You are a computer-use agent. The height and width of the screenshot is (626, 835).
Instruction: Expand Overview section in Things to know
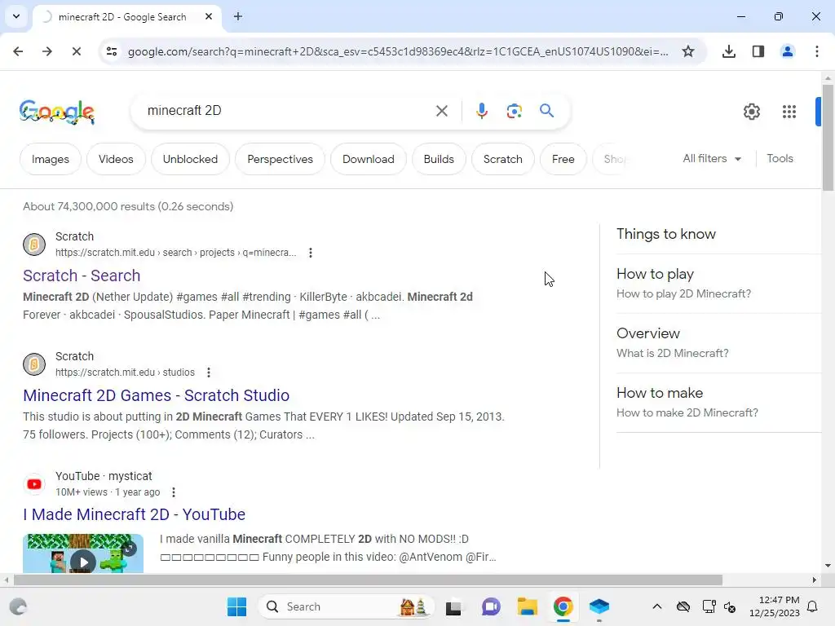(719, 343)
